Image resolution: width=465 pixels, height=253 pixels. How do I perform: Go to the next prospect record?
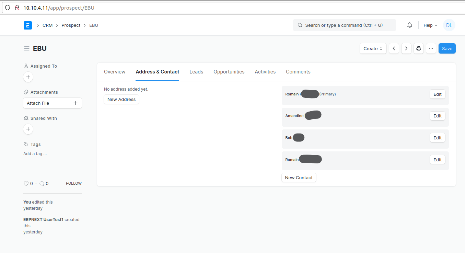pyautogui.click(x=406, y=48)
